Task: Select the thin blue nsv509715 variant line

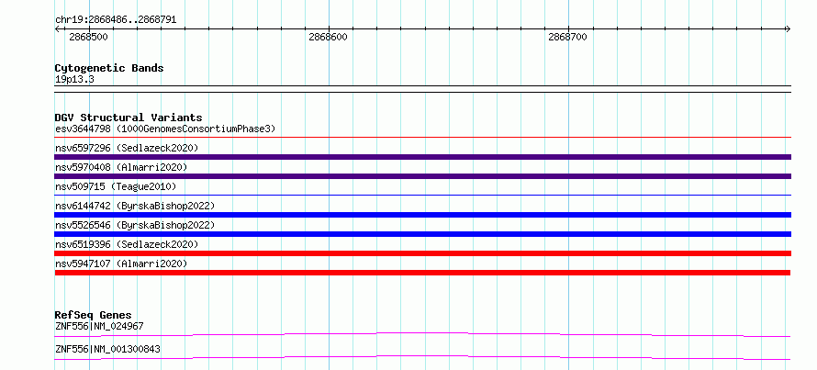Action: pos(422,196)
